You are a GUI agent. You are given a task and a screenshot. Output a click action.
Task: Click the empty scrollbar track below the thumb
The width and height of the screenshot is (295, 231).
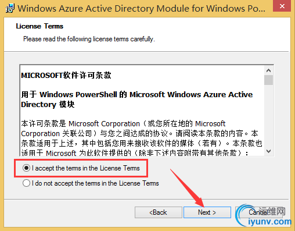tap(268, 116)
